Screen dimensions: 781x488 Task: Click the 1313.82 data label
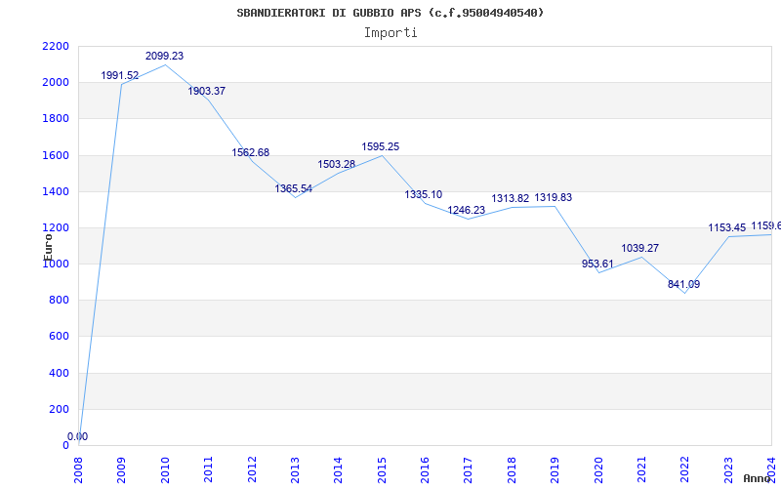510,198
